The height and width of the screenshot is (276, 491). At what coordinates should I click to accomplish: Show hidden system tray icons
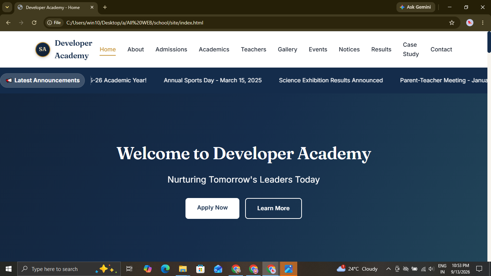click(x=388, y=269)
